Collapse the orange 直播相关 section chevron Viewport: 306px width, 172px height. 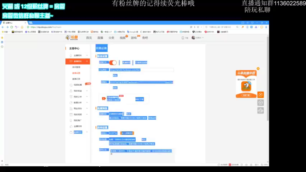click(87, 61)
